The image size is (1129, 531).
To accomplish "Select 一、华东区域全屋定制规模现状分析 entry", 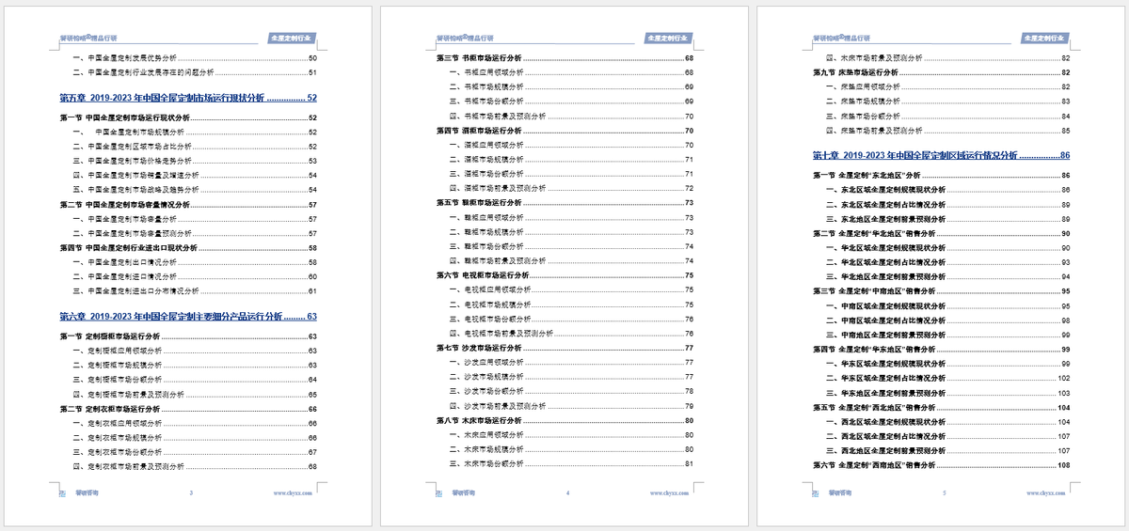I will [x=947, y=364].
